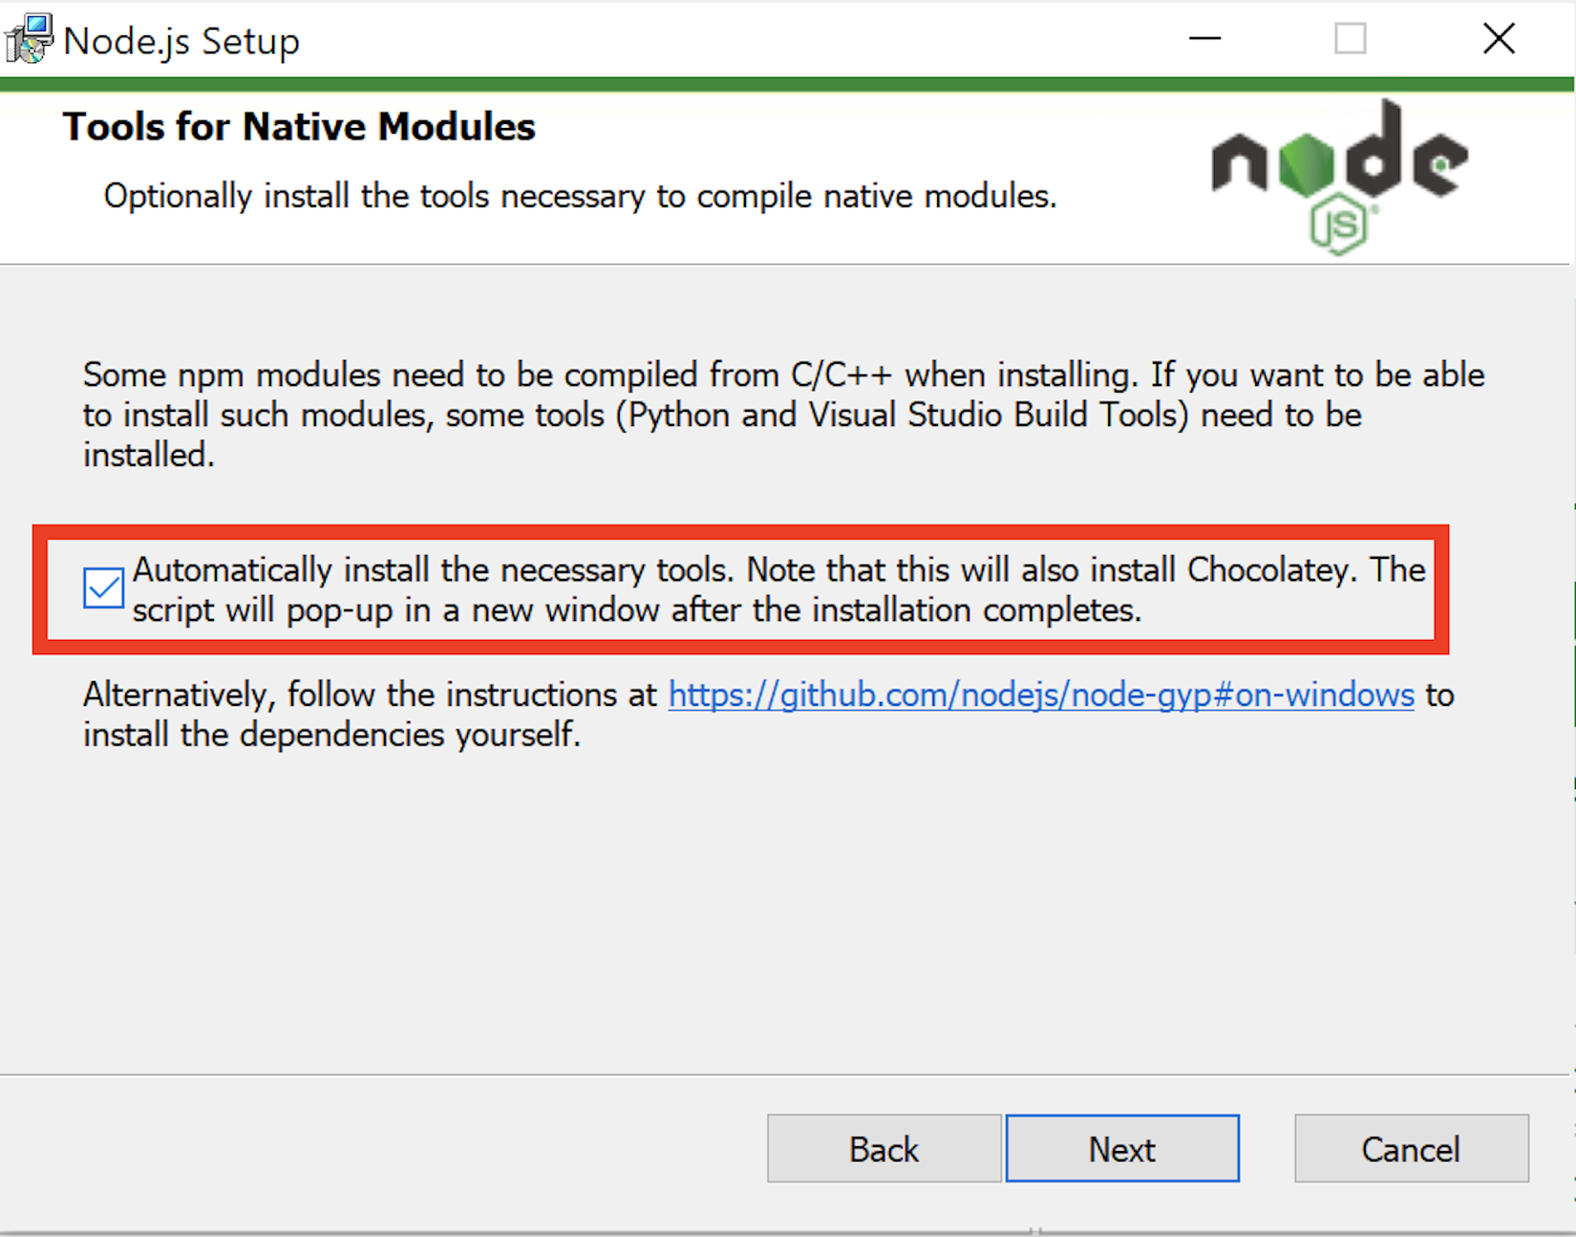Open the node-gyp on-windows link
Image resolution: width=1576 pixels, height=1237 pixels.
pos(1040,695)
